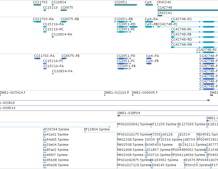Select EST EK127936.5prime

pos(191,124)
